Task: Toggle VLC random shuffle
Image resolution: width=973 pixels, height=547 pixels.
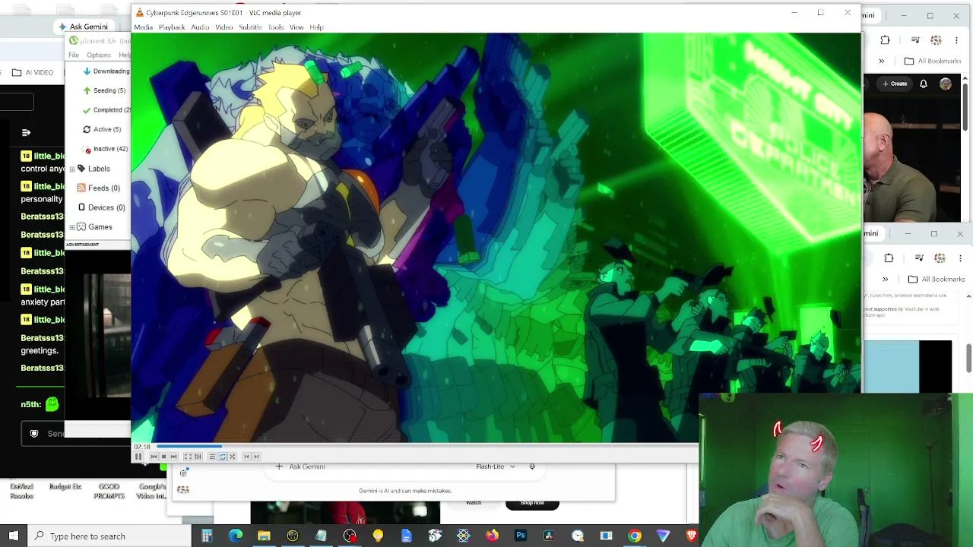Action: (x=233, y=457)
